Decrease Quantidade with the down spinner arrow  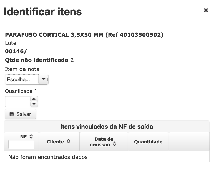coord(34,104)
